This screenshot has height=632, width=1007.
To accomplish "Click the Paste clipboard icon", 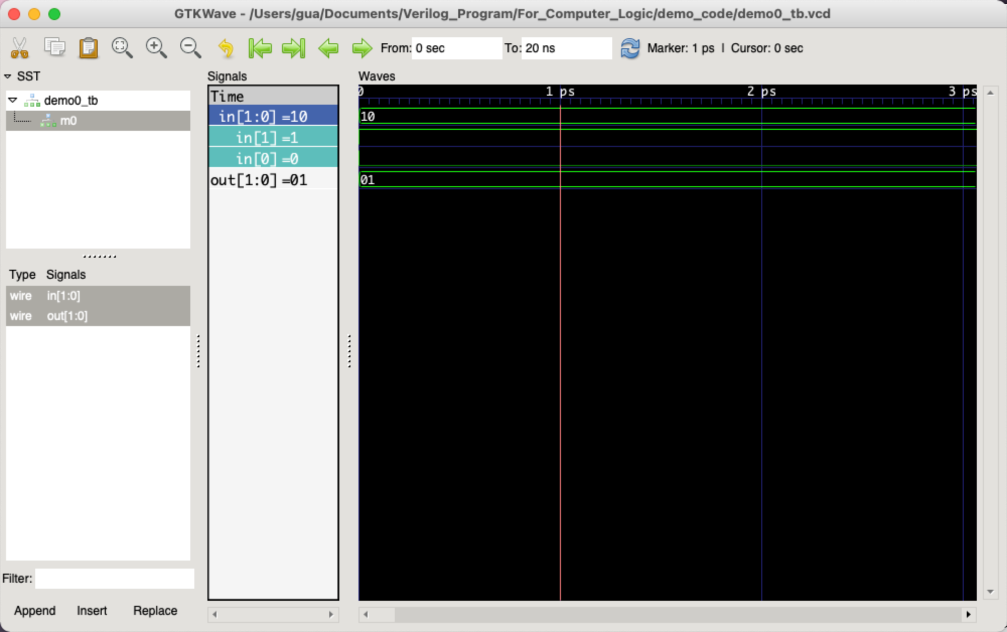I will click(88, 48).
